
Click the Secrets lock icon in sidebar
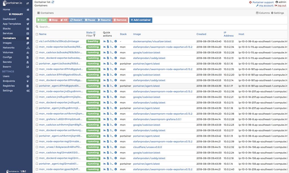click(28, 62)
